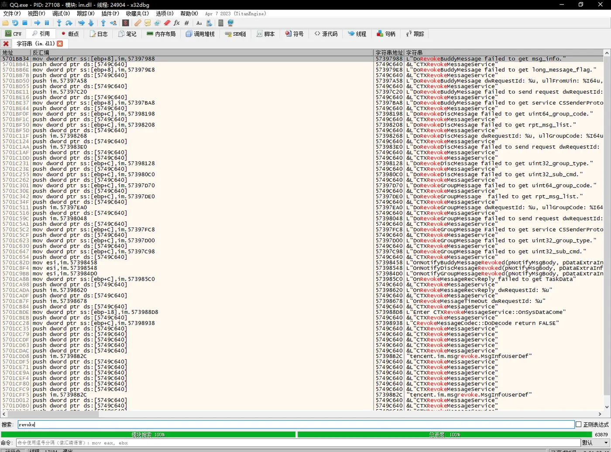
Task: Click the 字符串地址 column header
Action: 389,53
